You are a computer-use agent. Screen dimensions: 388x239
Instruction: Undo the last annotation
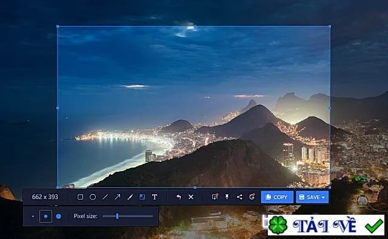(178, 197)
